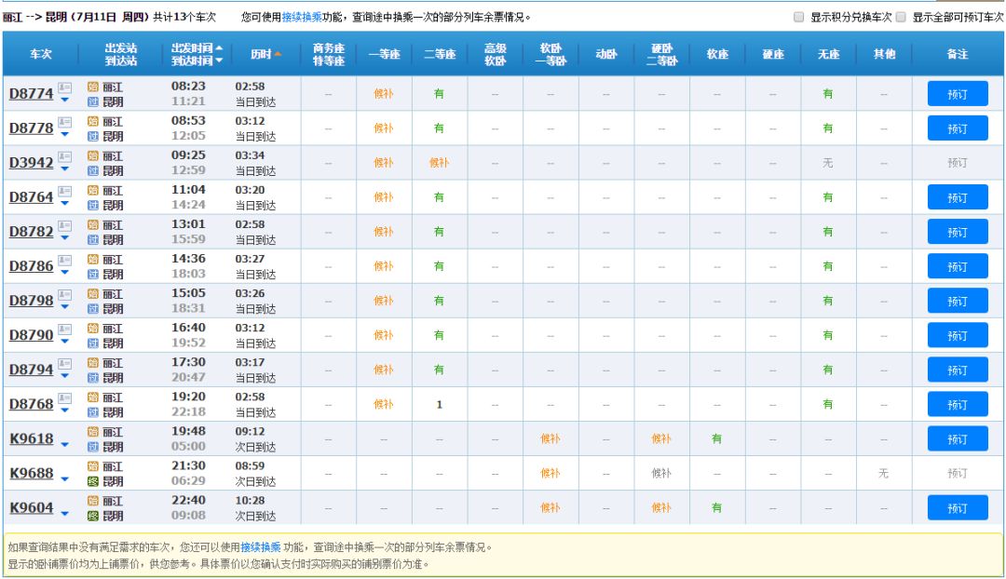
Task: Open the 接续换乘 transfer link
Action: click(x=304, y=16)
